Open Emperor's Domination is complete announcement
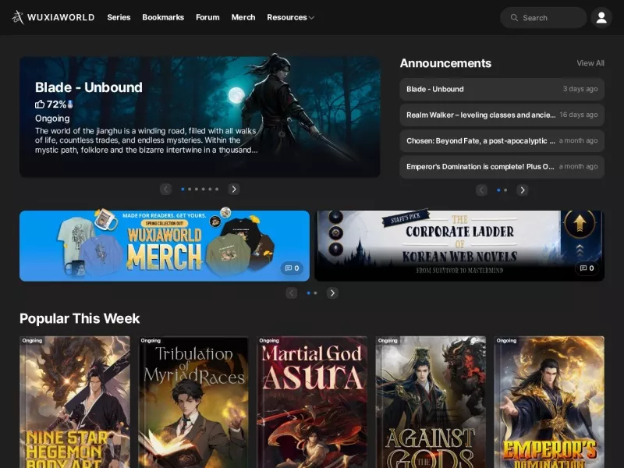The height and width of the screenshot is (468, 624). [502, 167]
